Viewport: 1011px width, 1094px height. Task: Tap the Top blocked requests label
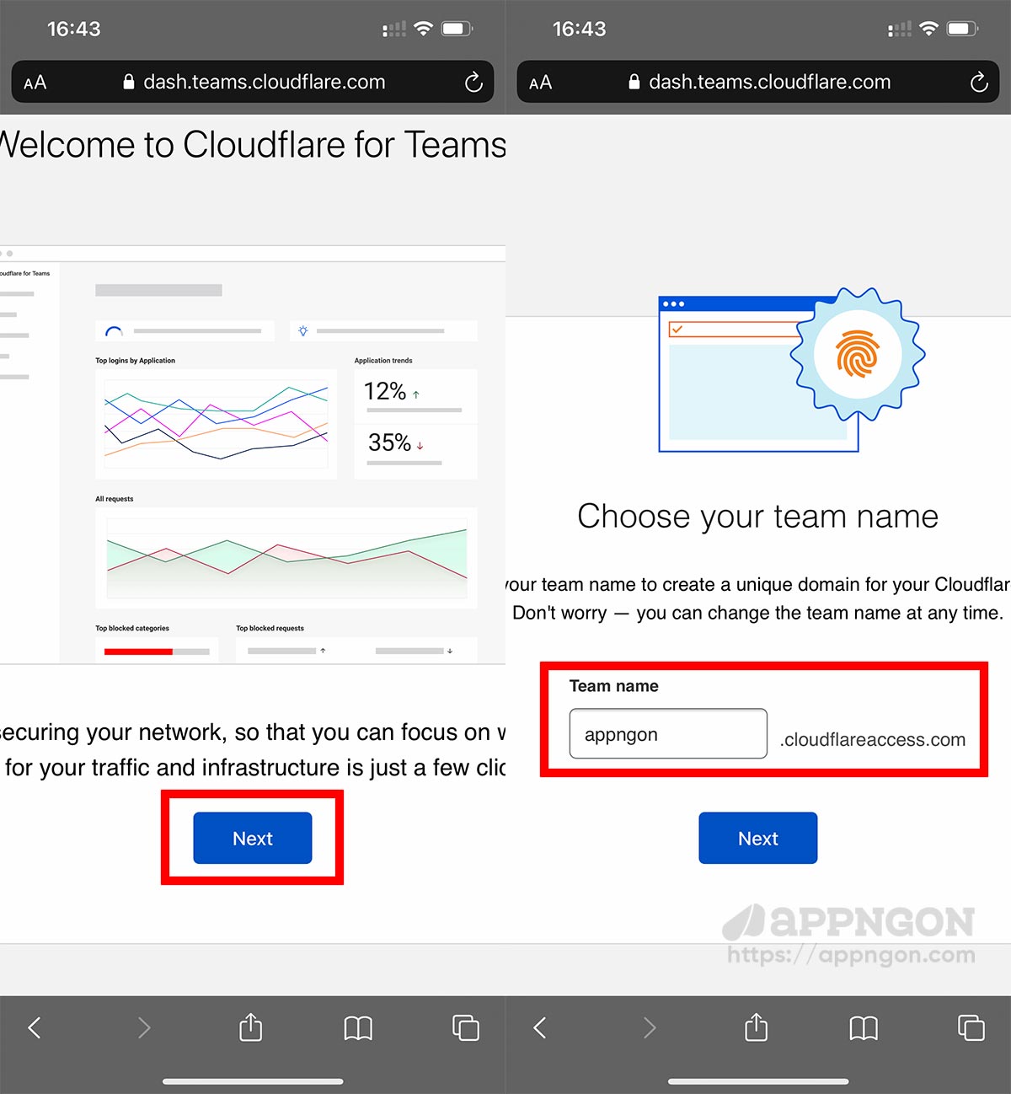270,629
